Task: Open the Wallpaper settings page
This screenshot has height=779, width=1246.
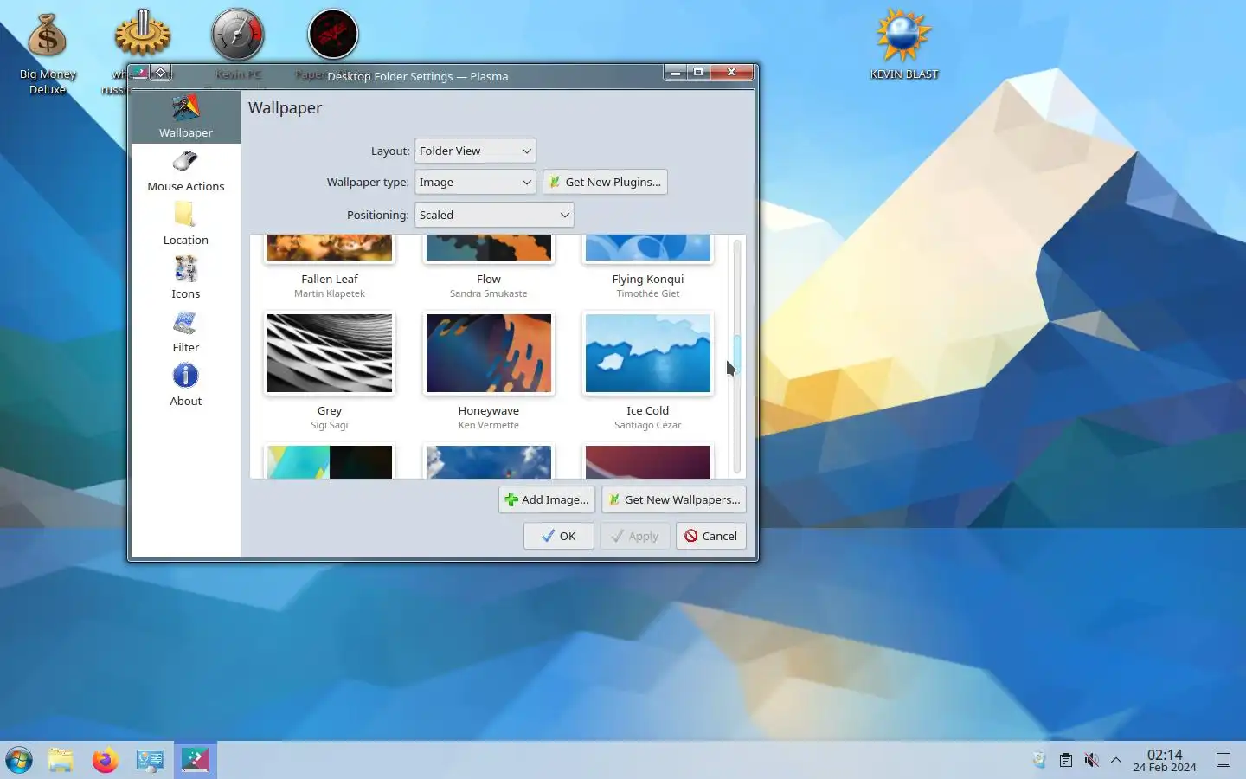Action: tap(185, 117)
